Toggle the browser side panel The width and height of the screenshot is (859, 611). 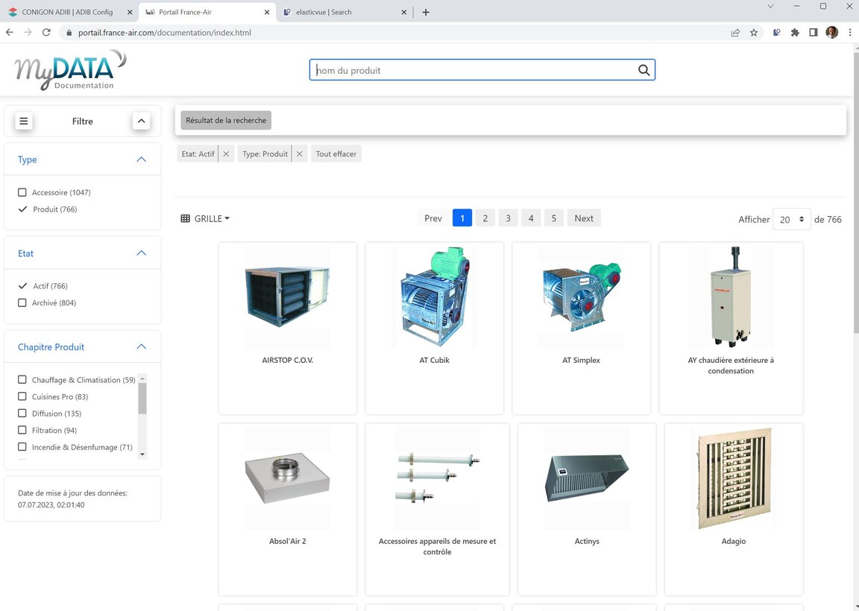click(814, 33)
